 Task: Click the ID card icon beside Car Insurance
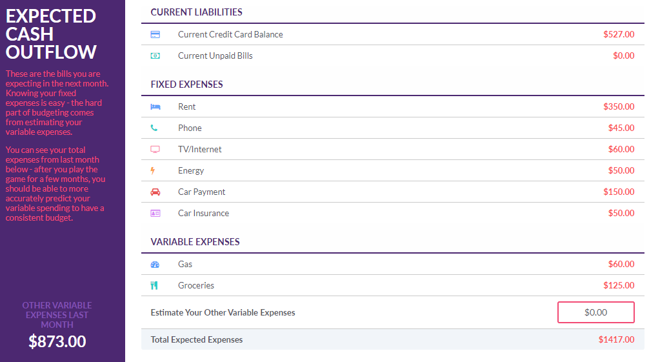[155, 214]
